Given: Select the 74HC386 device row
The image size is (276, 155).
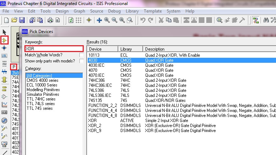Looking at the screenshot, I should point(97,80).
